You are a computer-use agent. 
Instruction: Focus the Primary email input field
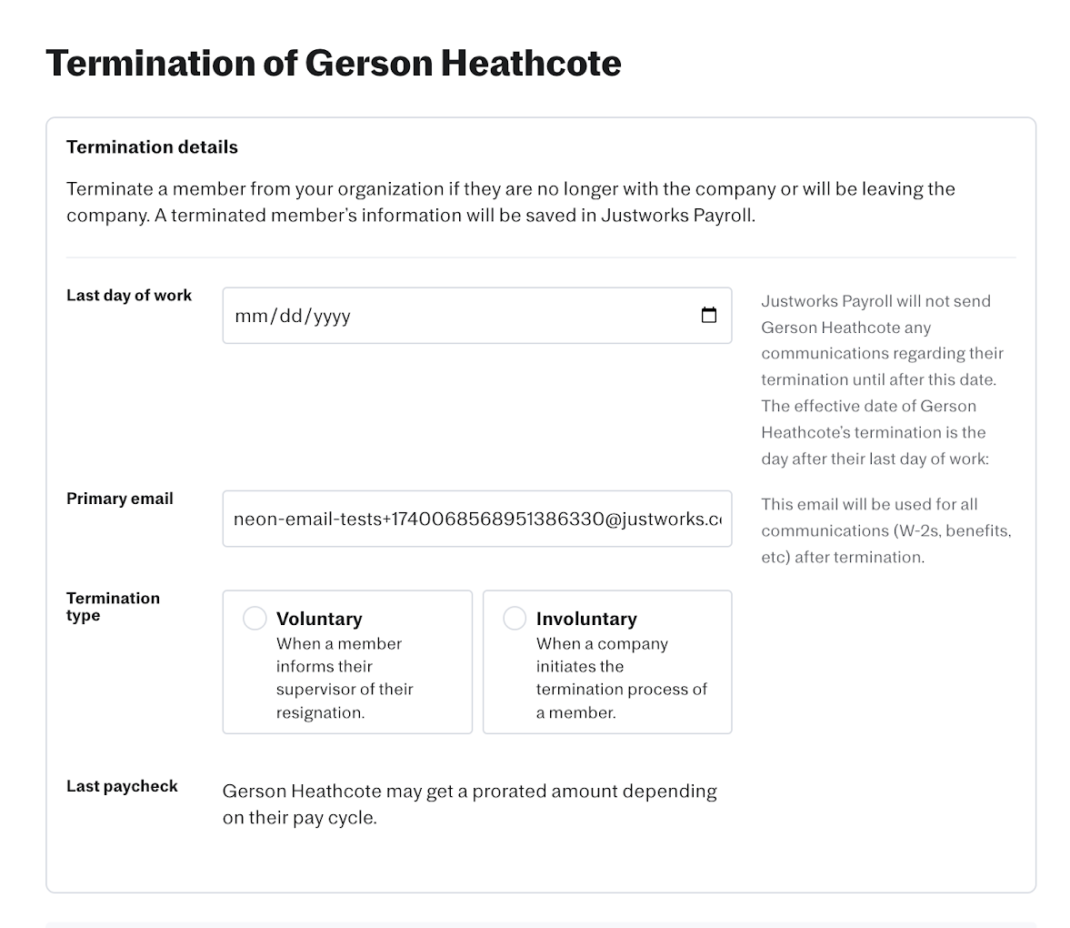pyautogui.click(x=476, y=519)
